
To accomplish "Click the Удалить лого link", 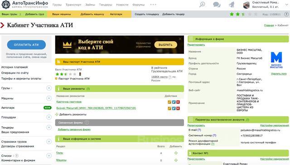I will (x=279, y=73).
